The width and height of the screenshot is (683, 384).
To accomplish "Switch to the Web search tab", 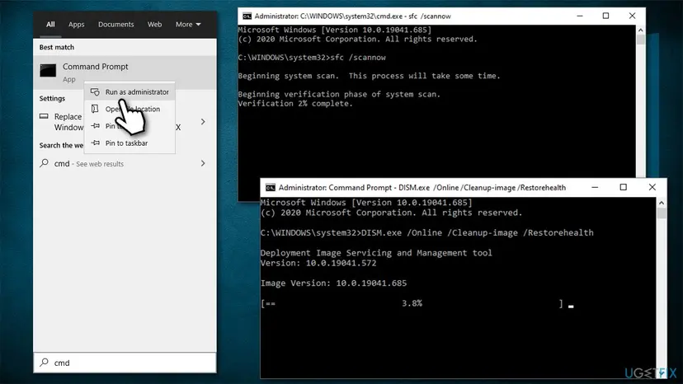I will [154, 25].
